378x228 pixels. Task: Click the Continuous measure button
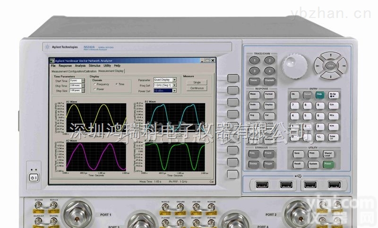197,88
